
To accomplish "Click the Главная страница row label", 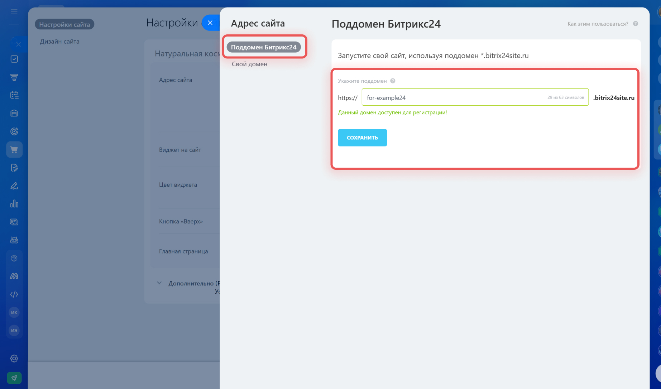I will point(183,251).
